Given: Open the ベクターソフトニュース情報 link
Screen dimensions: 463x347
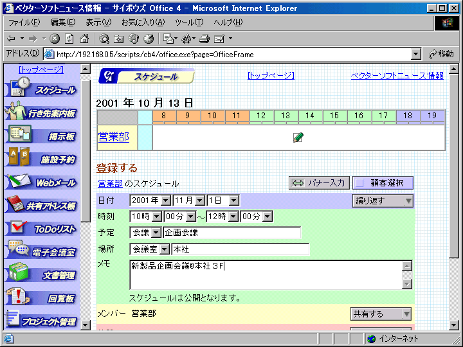Looking at the screenshot, I should click(x=397, y=76).
